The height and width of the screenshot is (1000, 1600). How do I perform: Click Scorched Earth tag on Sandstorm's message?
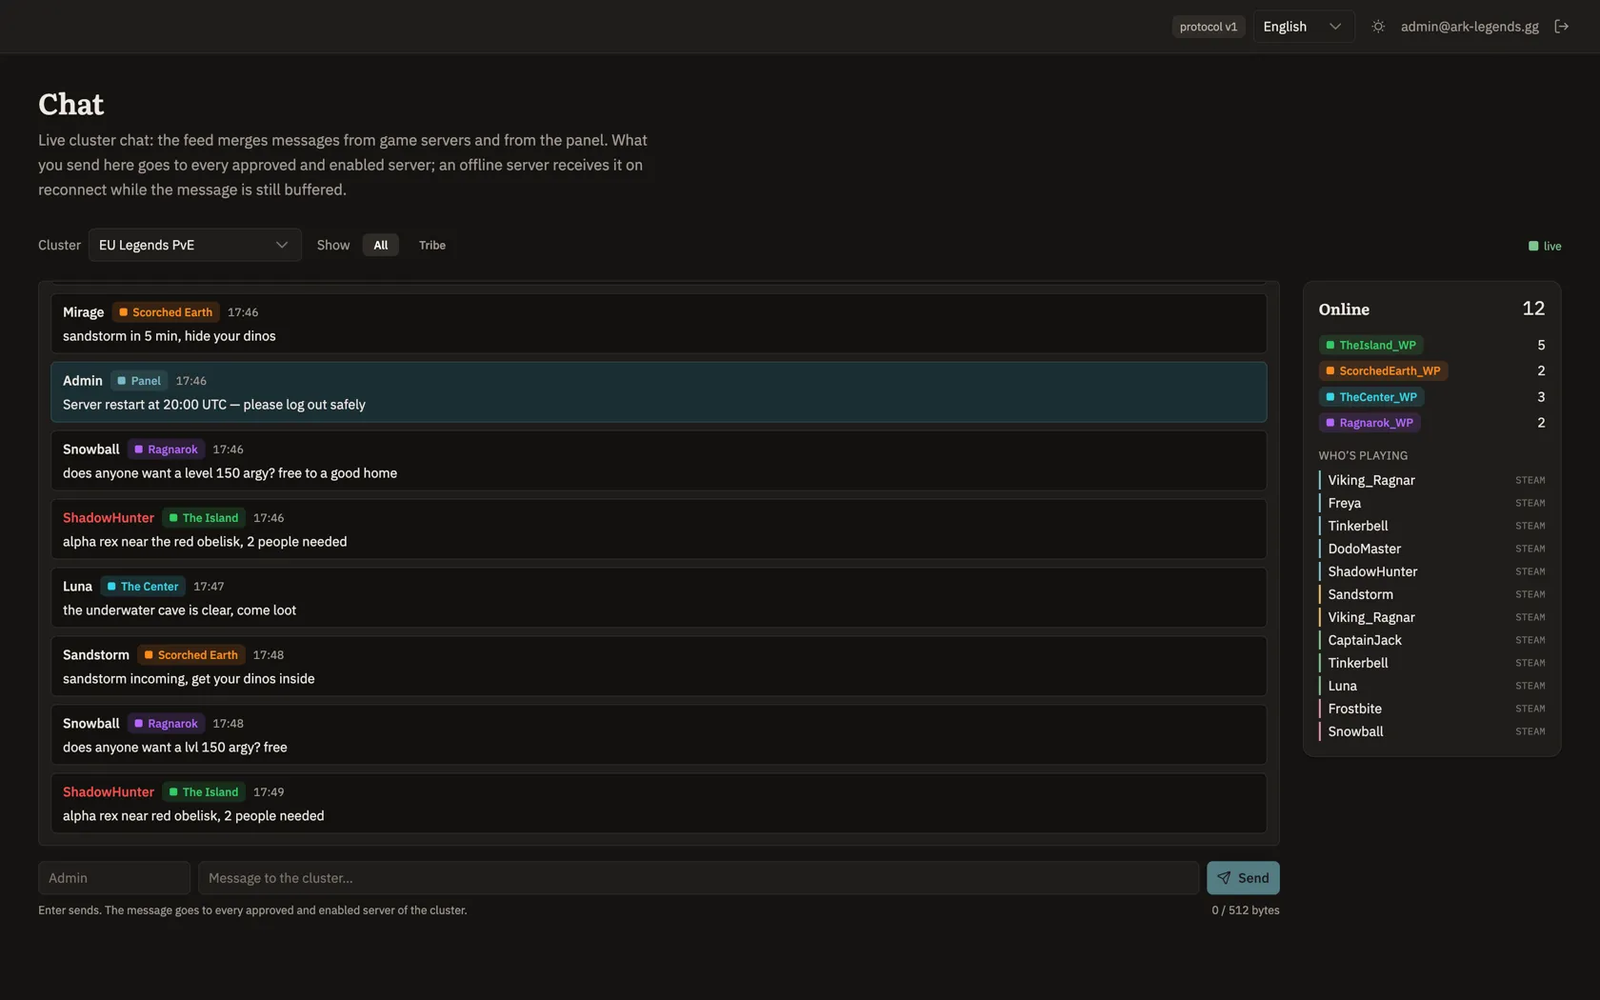191,655
